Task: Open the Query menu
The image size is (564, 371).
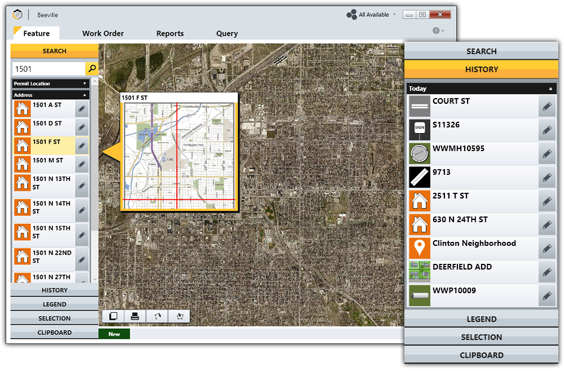Action: click(x=227, y=33)
